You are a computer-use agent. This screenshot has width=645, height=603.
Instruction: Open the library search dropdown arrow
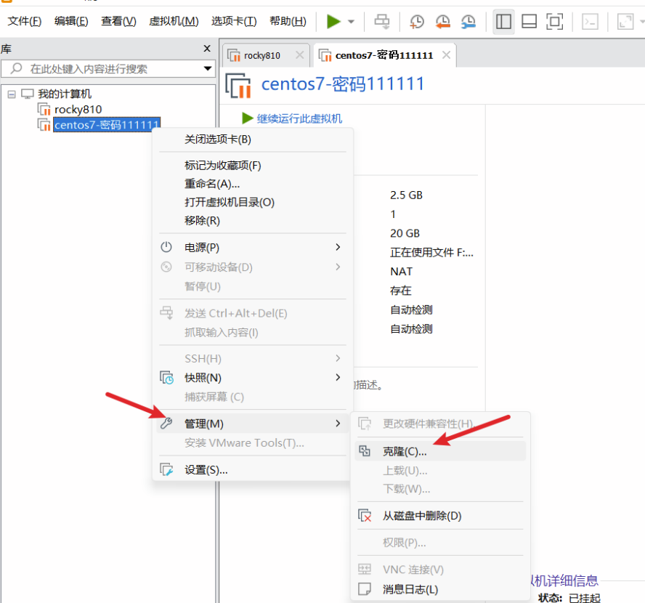208,68
